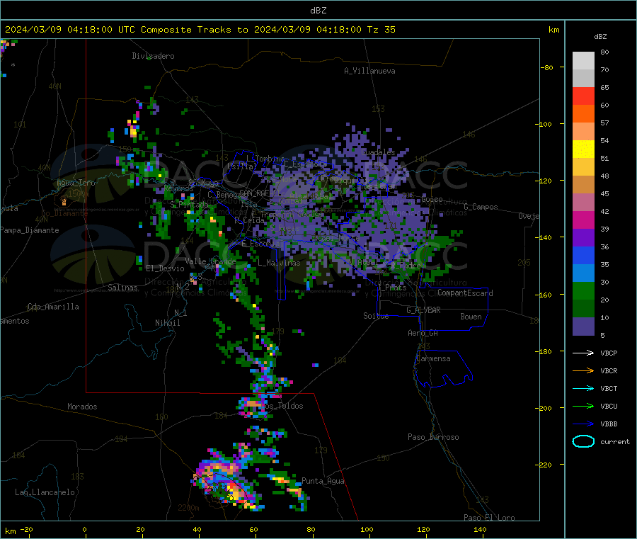Click the Nihuil map label
637x539 pixels.
pos(167,323)
